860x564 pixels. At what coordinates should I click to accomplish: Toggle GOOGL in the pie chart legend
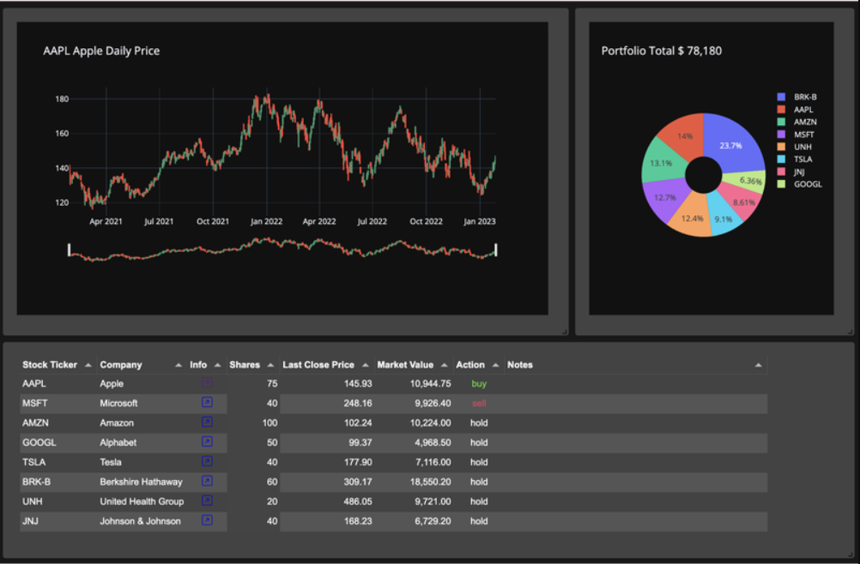click(799, 184)
